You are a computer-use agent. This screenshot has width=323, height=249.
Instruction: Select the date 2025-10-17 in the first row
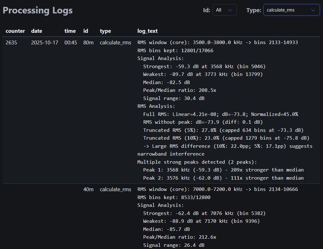(x=45, y=42)
